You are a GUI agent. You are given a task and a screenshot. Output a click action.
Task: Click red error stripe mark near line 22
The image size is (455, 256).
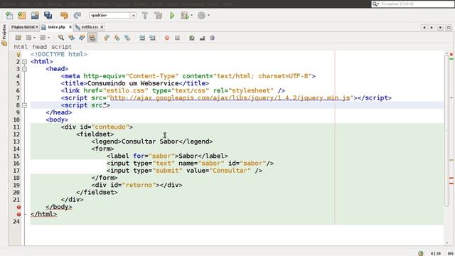tap(451, 178)
